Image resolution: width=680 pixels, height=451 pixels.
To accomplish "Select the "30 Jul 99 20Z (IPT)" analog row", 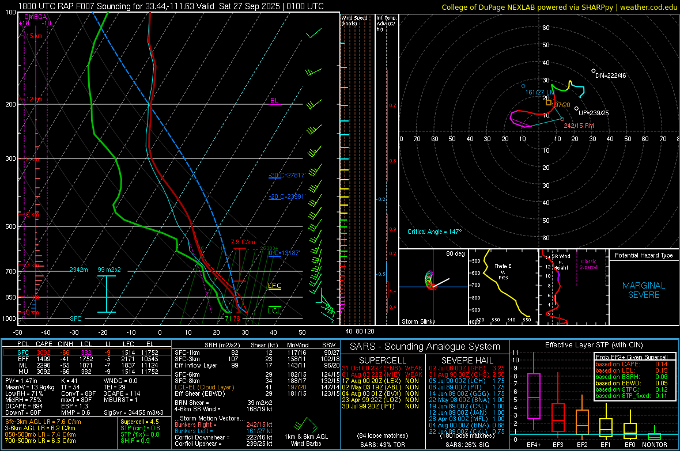I will click(x=380, y=406).
